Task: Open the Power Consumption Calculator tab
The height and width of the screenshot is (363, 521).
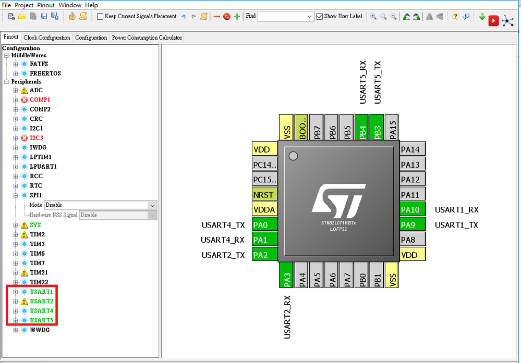Action: point(147,37)
